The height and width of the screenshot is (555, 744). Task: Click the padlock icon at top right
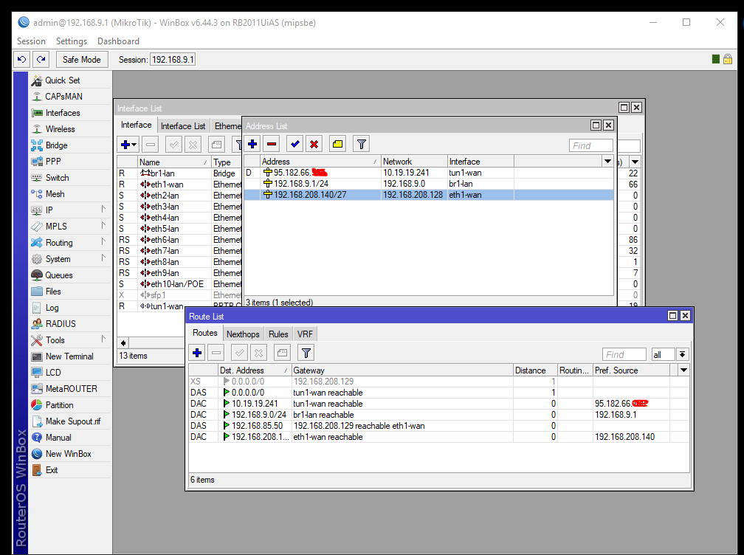coord(728,59)
